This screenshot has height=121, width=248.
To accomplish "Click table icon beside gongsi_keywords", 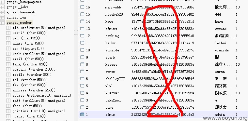I will point(2,12).
